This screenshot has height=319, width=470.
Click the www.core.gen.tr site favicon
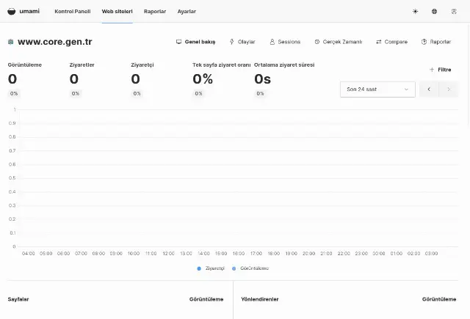11,42
